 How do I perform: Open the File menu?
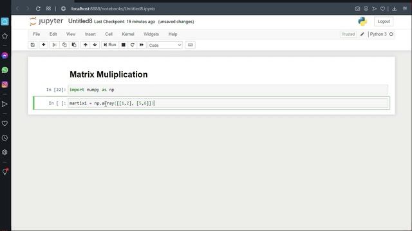(37, 34)
